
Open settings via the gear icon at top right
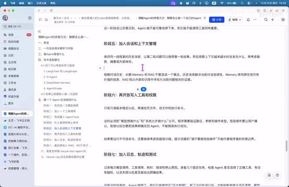point(283,20)
